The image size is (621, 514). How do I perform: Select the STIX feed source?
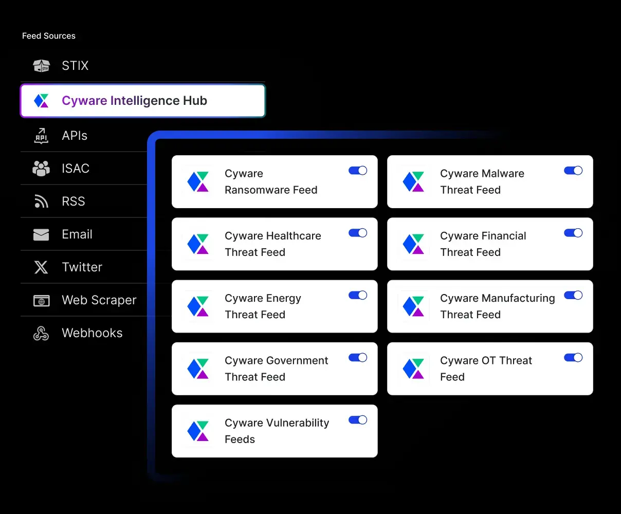(143, 66)
